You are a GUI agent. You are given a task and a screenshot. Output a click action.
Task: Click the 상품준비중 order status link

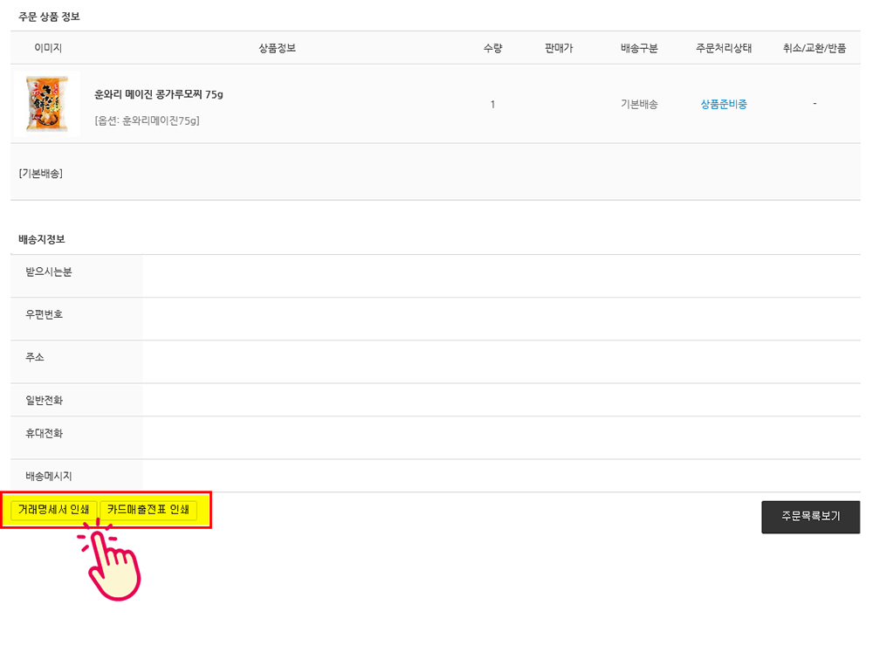coord(723,104)
